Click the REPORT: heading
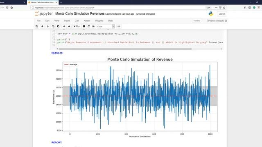262x147 pixels. (56, 143)
